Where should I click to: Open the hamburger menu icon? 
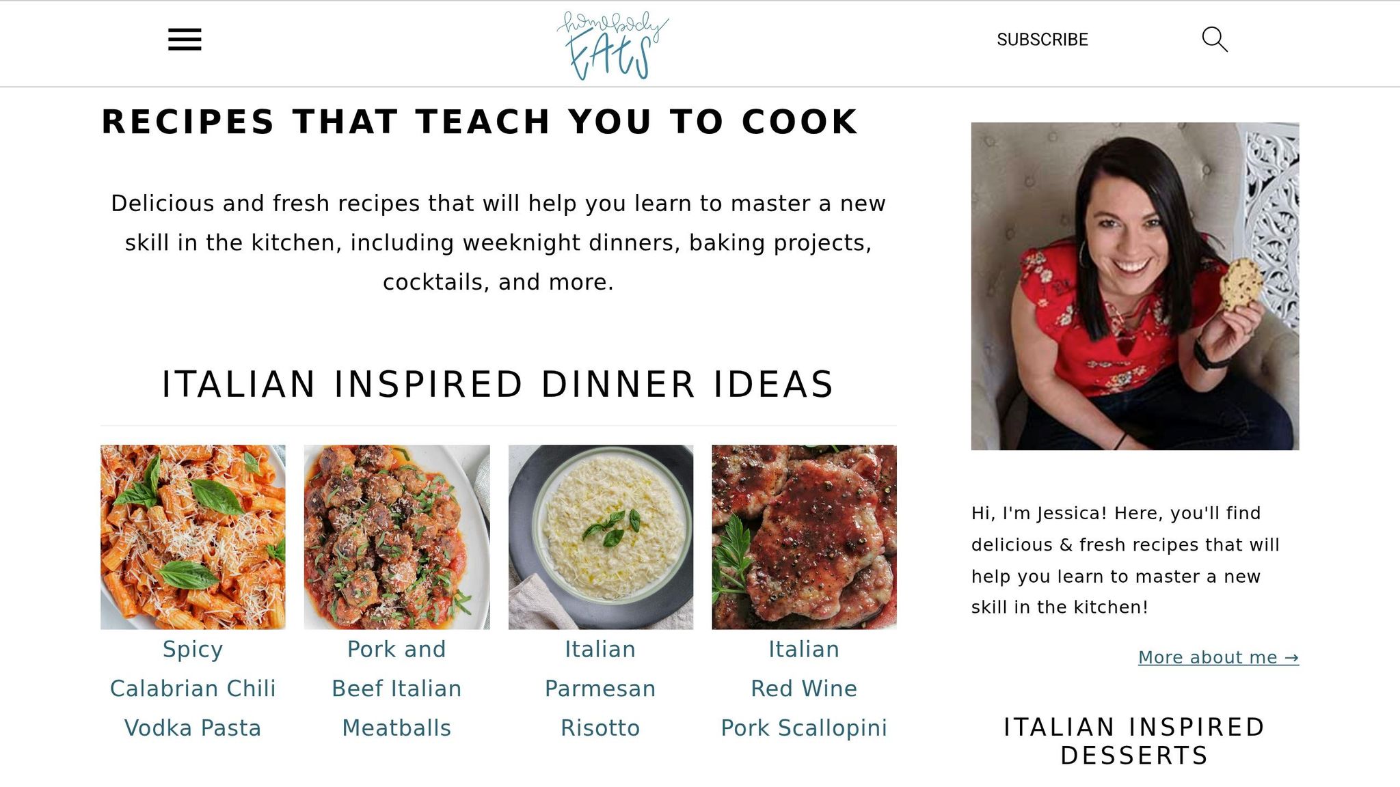coord(185,39)
